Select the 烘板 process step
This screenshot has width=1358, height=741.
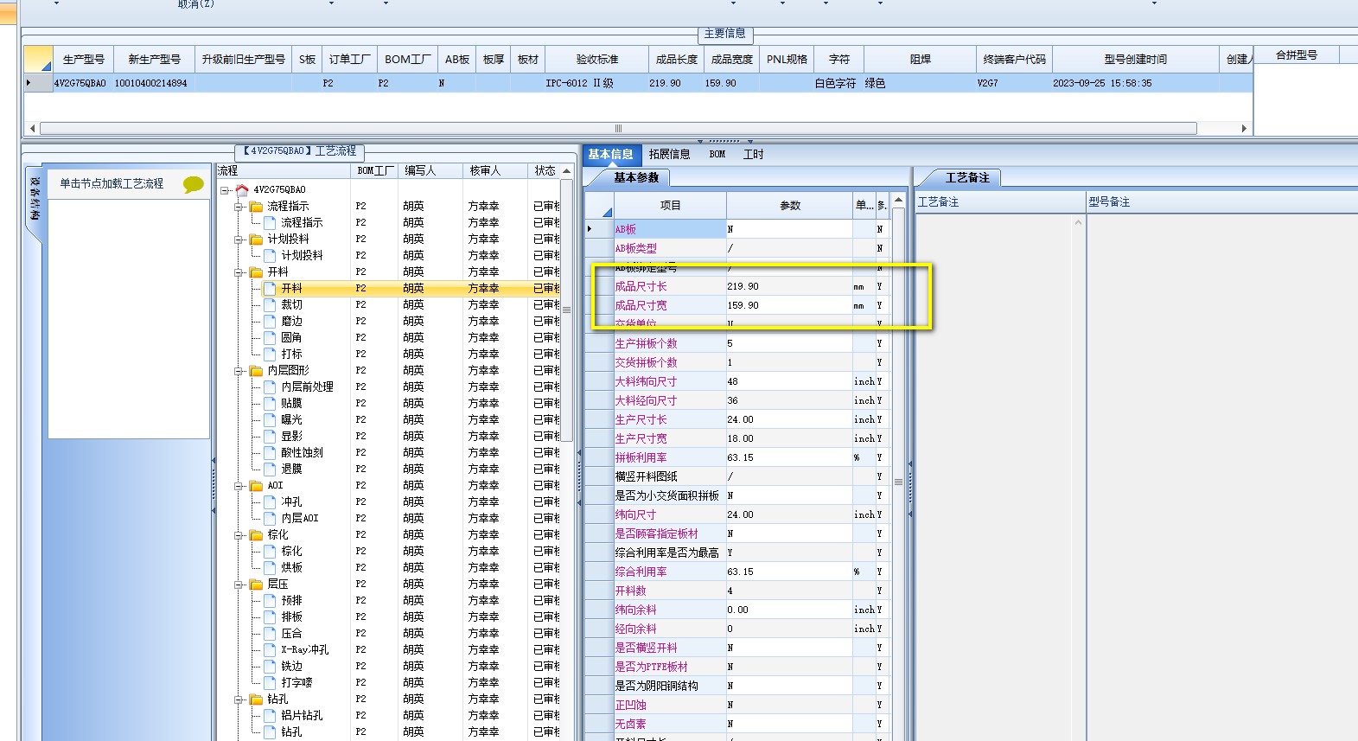(x=292, y=567)
